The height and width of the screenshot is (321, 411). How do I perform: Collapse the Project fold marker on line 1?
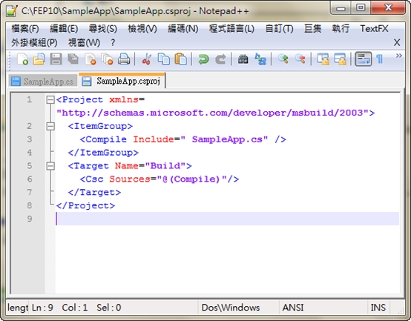click(x=50, y=100)
